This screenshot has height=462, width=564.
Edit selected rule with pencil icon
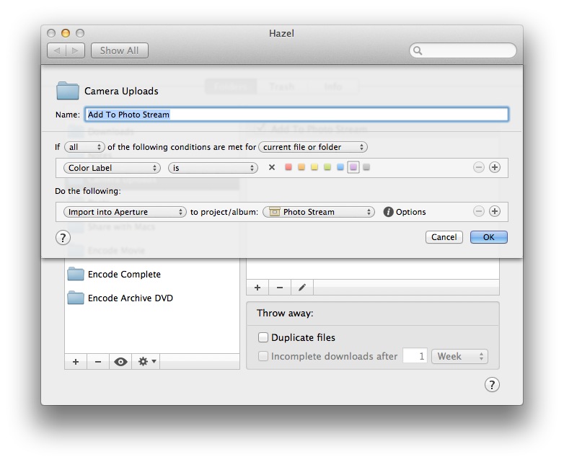(x=302, y=288)
